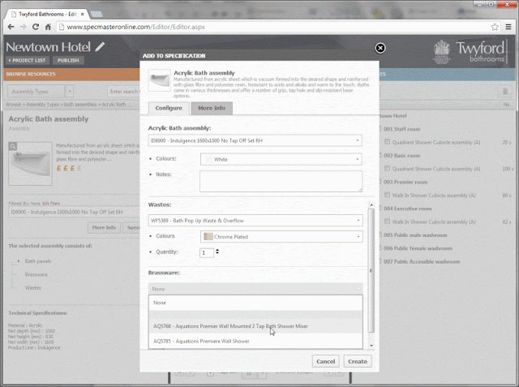Screen dimensions: 519x387
Task: Click the dialog vertical scrollbar thumb
Action: pyautogui.click(x=371, y=270)
